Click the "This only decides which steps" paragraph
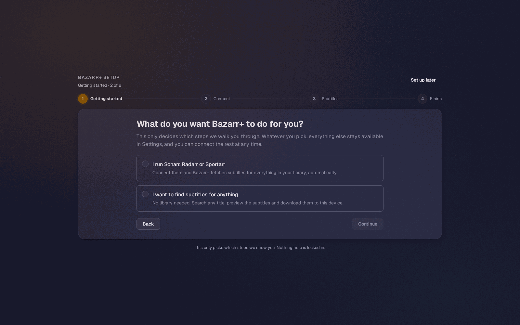The image size is (520, 325). 260,140
